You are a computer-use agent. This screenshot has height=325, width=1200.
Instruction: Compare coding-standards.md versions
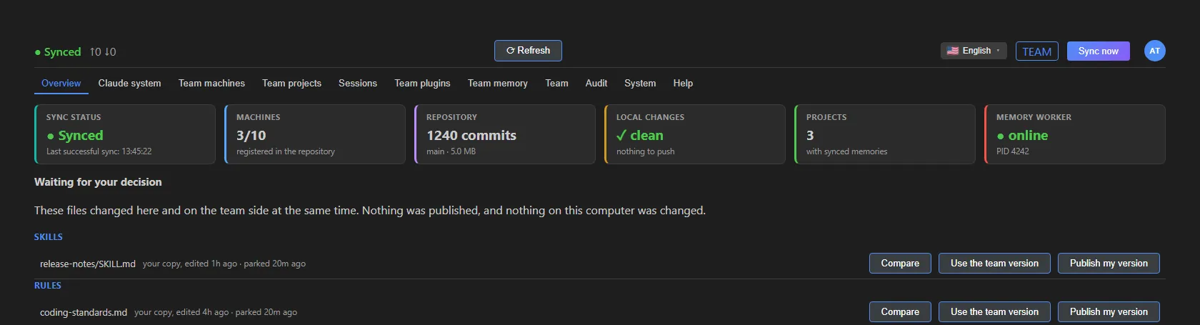(x=900, y=312)
